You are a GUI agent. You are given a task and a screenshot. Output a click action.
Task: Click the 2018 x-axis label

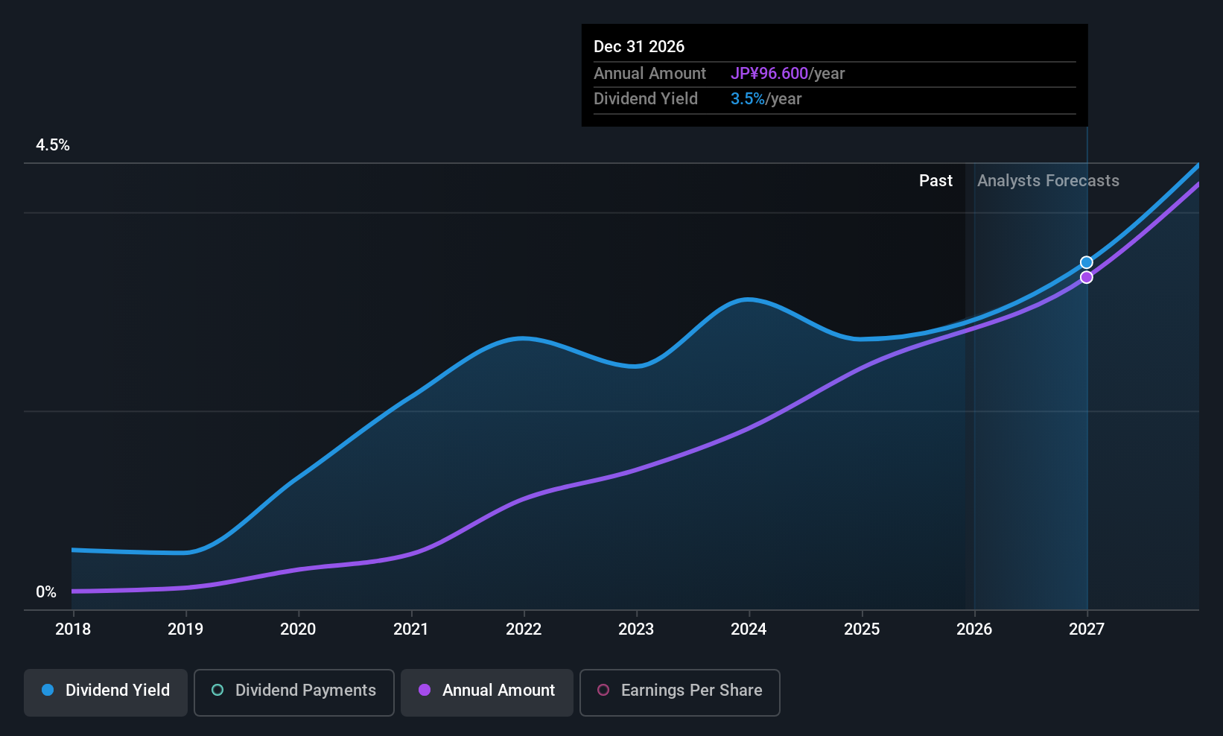(73, 629)
